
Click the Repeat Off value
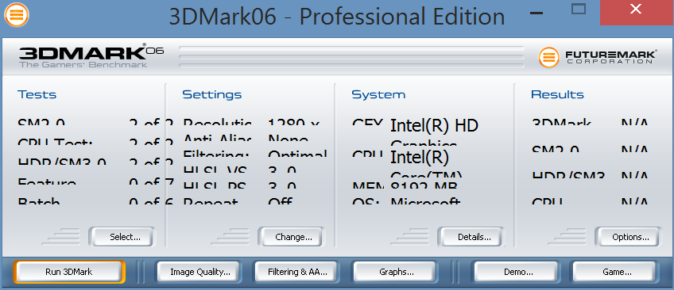[281, 200]
